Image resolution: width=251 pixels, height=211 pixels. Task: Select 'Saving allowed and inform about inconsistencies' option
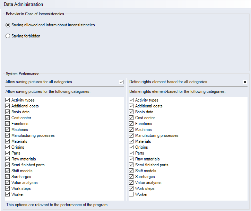pyautogui.click(x=8, y=25)
